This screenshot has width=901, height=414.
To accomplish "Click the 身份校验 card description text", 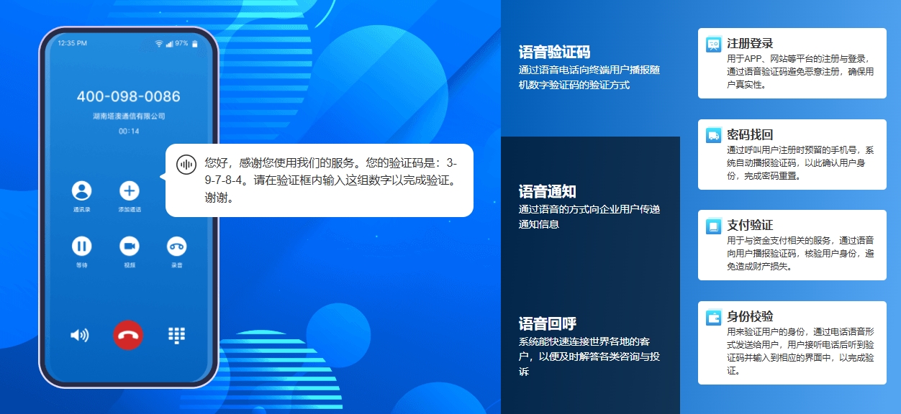I will click(x=800, y=351).
